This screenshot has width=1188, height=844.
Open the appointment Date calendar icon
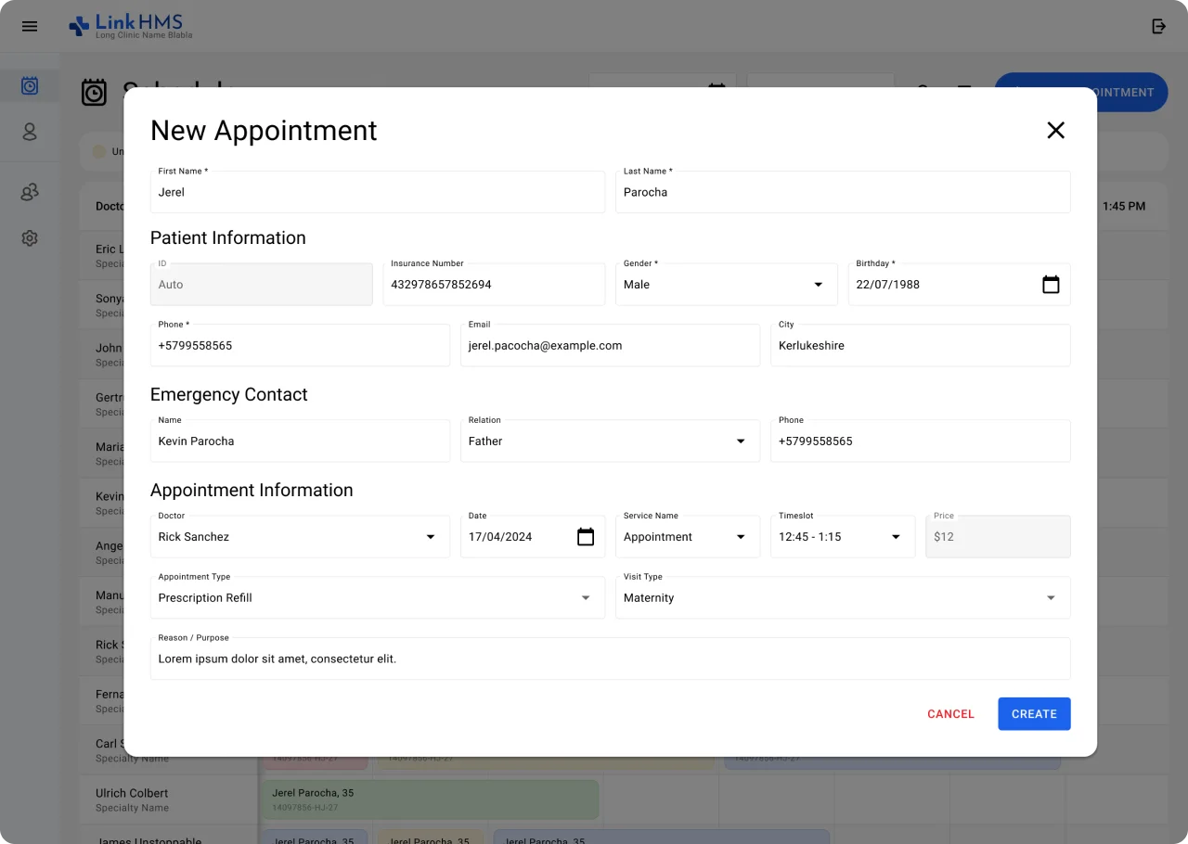(x=586, y=537)
